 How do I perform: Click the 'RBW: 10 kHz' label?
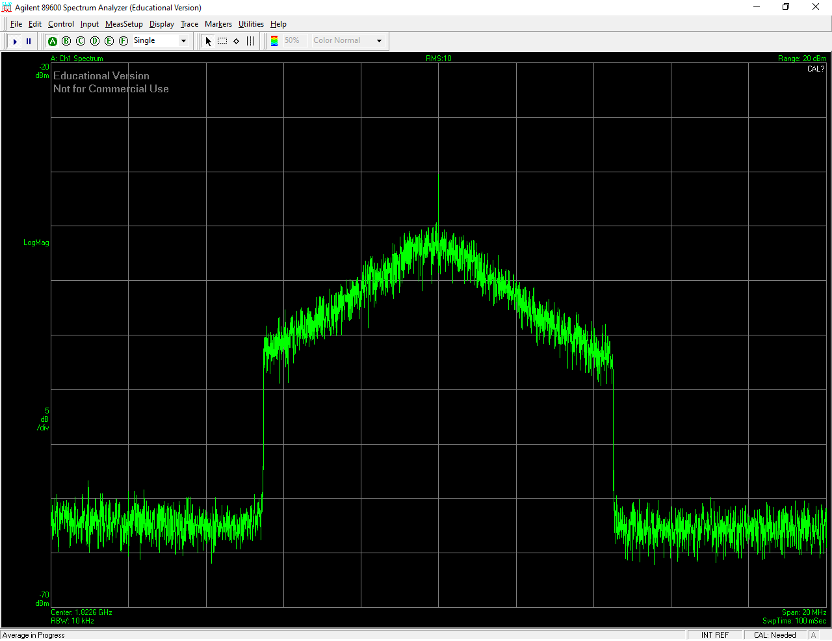pos(72,621)
